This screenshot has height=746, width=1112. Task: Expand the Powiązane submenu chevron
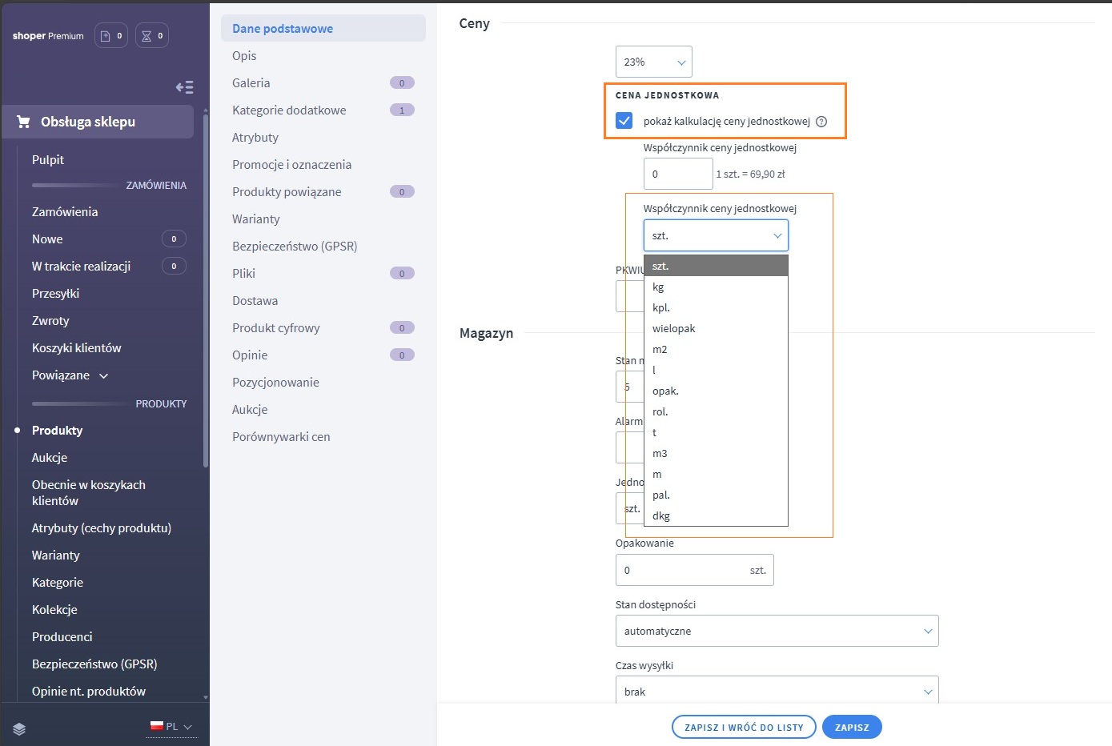(103, 375)
